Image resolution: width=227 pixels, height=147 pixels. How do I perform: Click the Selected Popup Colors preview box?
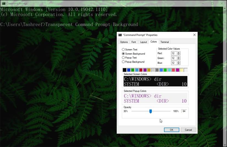click(x=155, y=98)
